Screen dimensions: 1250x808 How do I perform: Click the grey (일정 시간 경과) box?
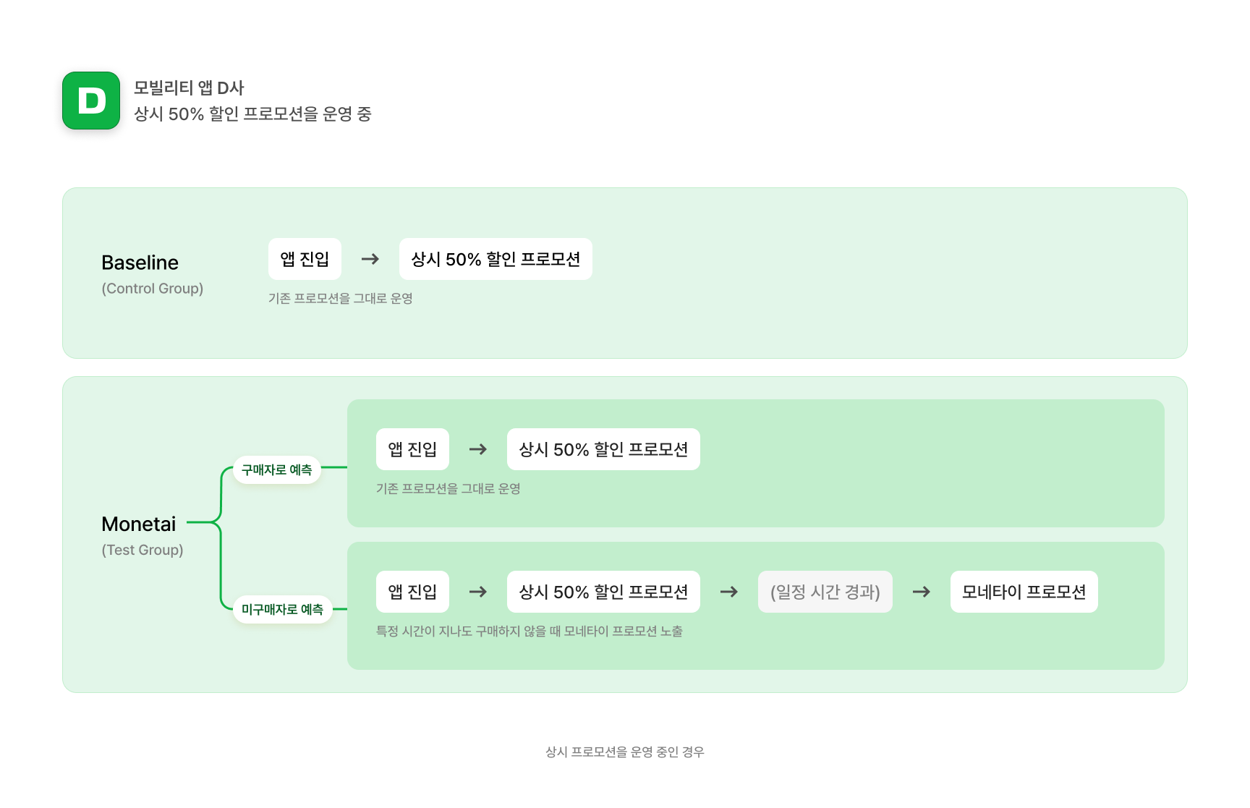coord(825,592)
